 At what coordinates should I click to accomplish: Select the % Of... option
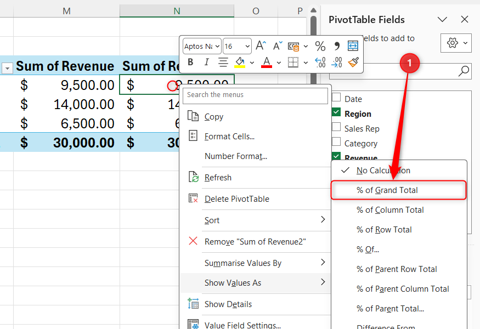399,249
